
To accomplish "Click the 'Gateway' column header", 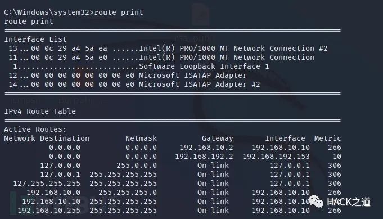I will coord(218,138).
